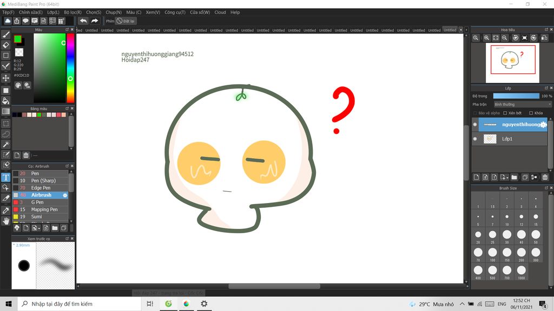Click the layer folder icon
Screen dimensions: 554x311
click(514, 177)
